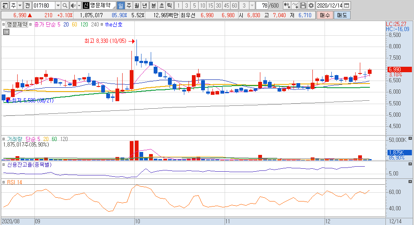414x225 pixels.
Task: Choose interval 10 button
Action: pyautogui.click(x=202, y=5)
